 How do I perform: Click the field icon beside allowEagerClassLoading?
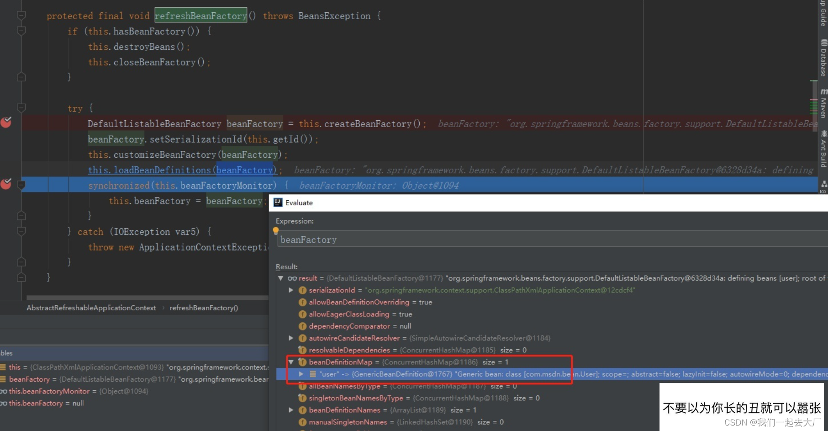pos(302,314)
